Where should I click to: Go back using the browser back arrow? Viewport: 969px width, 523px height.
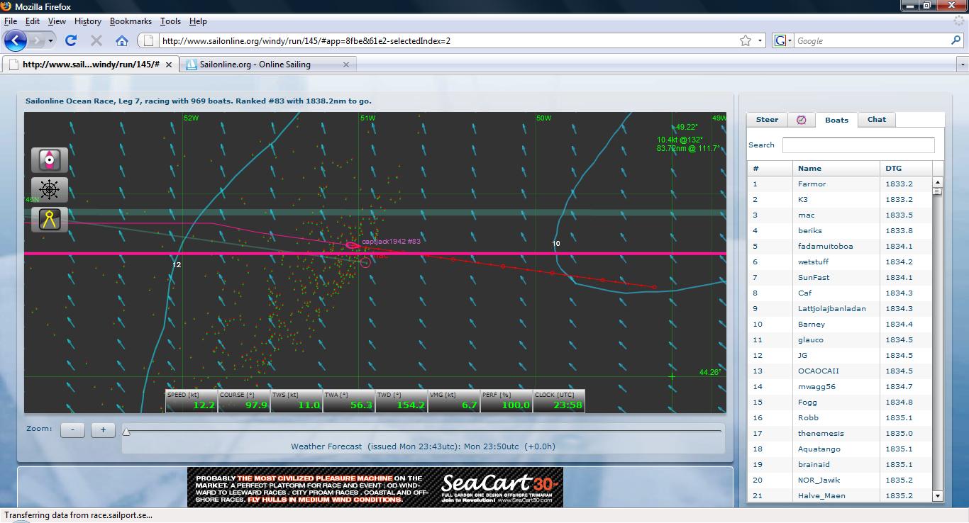pyautogui.click(x=16, y=40)
